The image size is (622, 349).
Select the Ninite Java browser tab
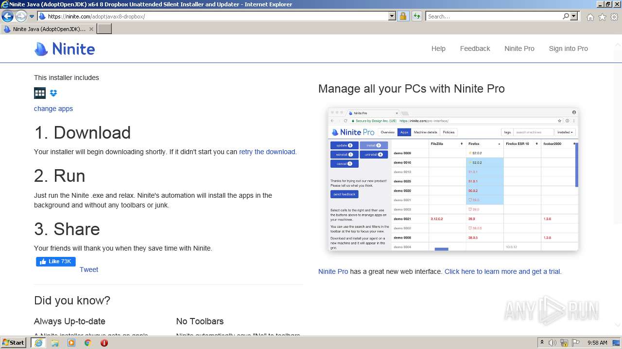[49, 29]
